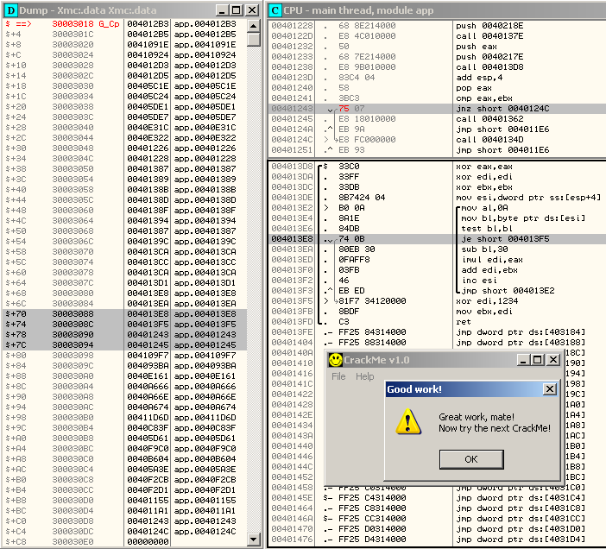The image size is (606, 549).
Task: Click the CrackMe smiley face icon
Action: 335,360
